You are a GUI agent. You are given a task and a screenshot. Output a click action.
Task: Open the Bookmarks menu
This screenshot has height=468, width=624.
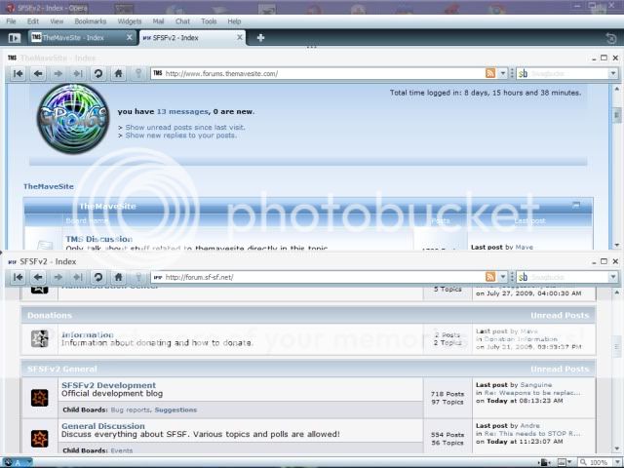click(x=91, y=21)
